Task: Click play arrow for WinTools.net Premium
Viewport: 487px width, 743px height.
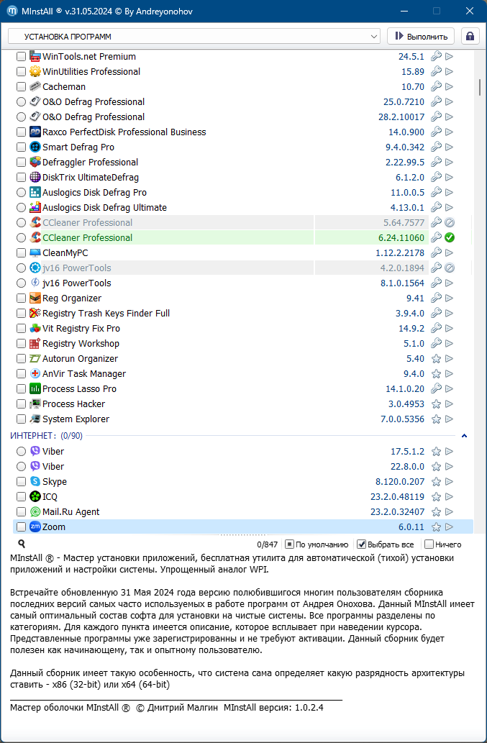Action: point(450,57)
